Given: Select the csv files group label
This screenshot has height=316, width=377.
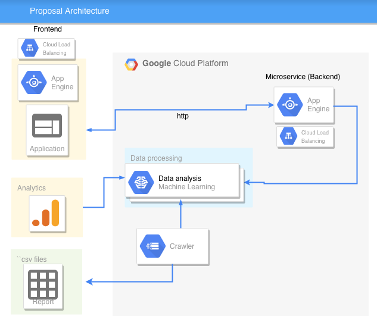Looking at the screenshot, I should tap(32, 259).
